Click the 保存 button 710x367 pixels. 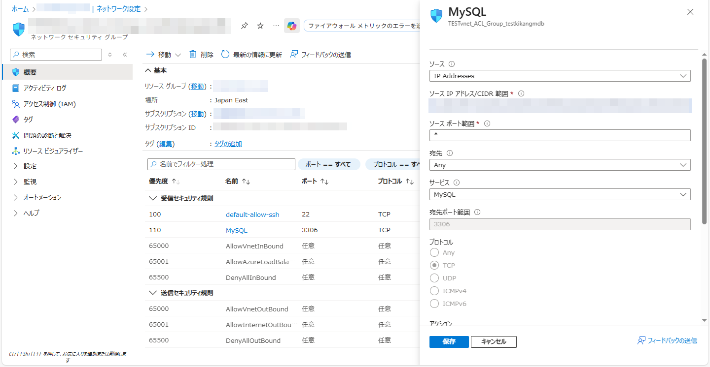[449, 342]
